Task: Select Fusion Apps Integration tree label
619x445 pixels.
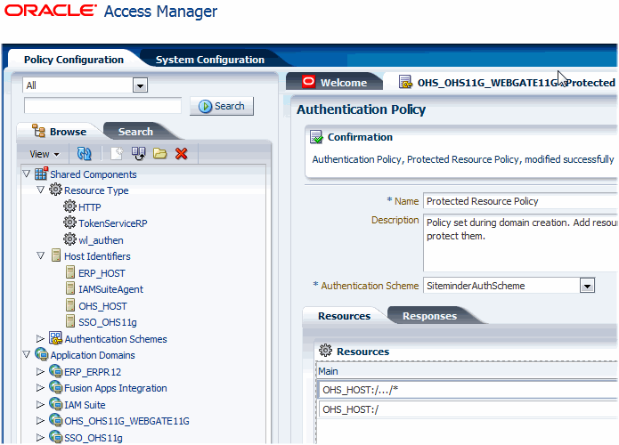Action: point(116,388)
